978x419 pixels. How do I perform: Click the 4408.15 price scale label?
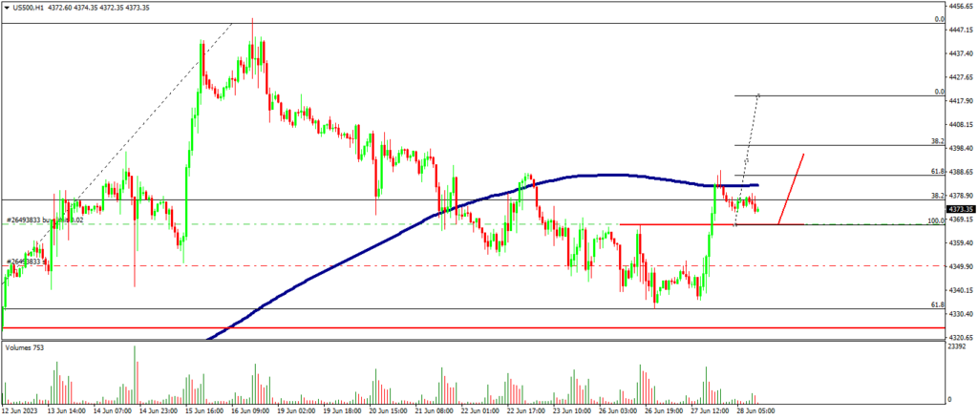click(x=960, y=124)
